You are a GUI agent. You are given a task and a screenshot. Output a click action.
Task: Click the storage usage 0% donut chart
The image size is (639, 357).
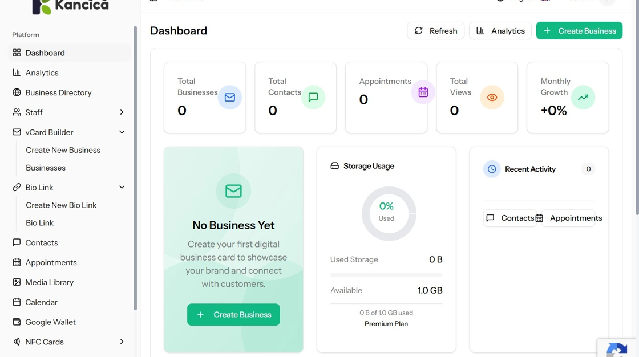(x=389, y=213)
